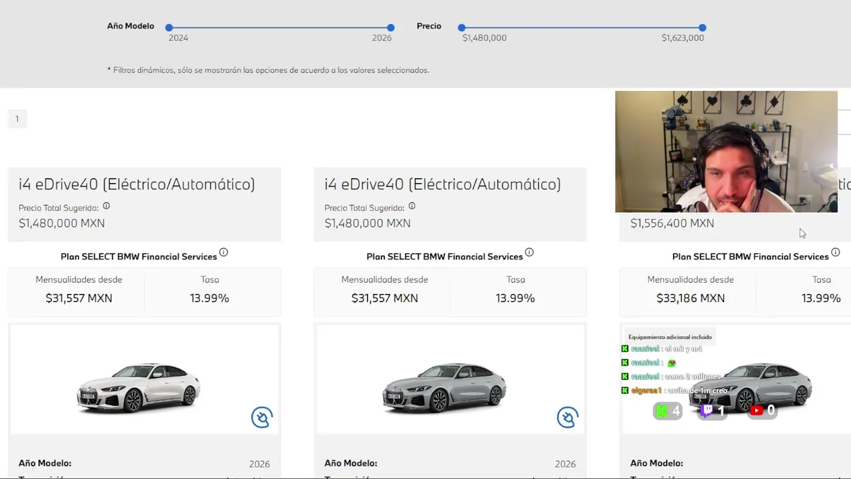The image size is (851, 479).
Task: Open info for middle card's Plan SELECT
Action: point(529,253)
